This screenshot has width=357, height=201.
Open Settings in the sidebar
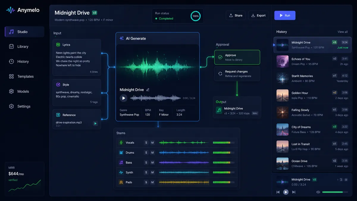(x=25, y=106)
